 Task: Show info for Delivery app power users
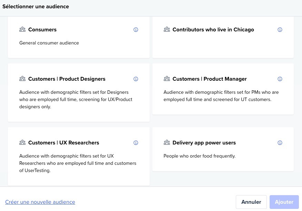pyautogui.click(x=280, y=143)
